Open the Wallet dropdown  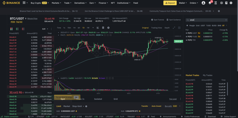click(183, 3)
